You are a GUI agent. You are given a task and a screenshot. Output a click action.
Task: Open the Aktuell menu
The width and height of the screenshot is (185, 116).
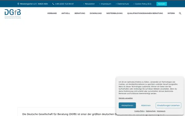point(66,13)
